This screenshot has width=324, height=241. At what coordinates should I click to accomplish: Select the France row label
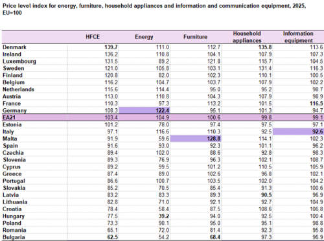(x=12, y=104)
